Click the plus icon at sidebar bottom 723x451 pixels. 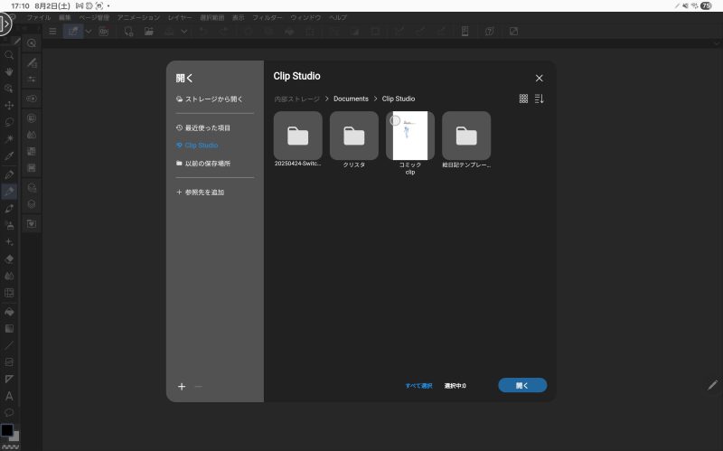[x=182, y=386]
